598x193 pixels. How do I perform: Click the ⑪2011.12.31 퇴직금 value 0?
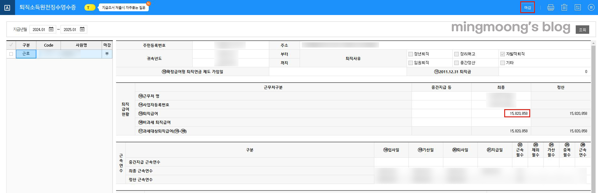(x=544, y=72)
